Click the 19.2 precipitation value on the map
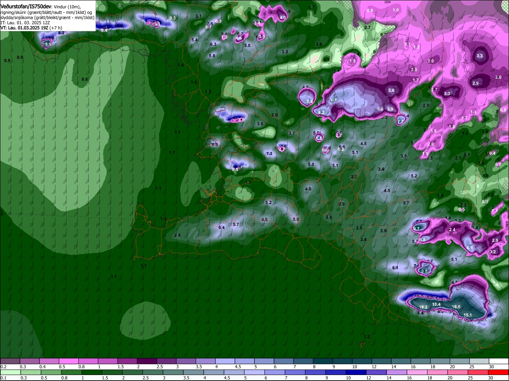509x381 pixels. tap(424, 307)
